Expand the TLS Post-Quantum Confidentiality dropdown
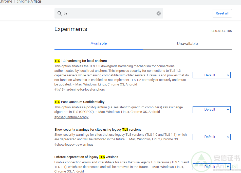The width and height of the screenshot is (241, 173). [211, 109]
